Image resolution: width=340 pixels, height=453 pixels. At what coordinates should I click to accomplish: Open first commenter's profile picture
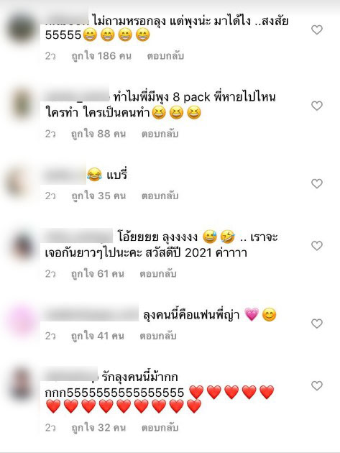(22, 29)
